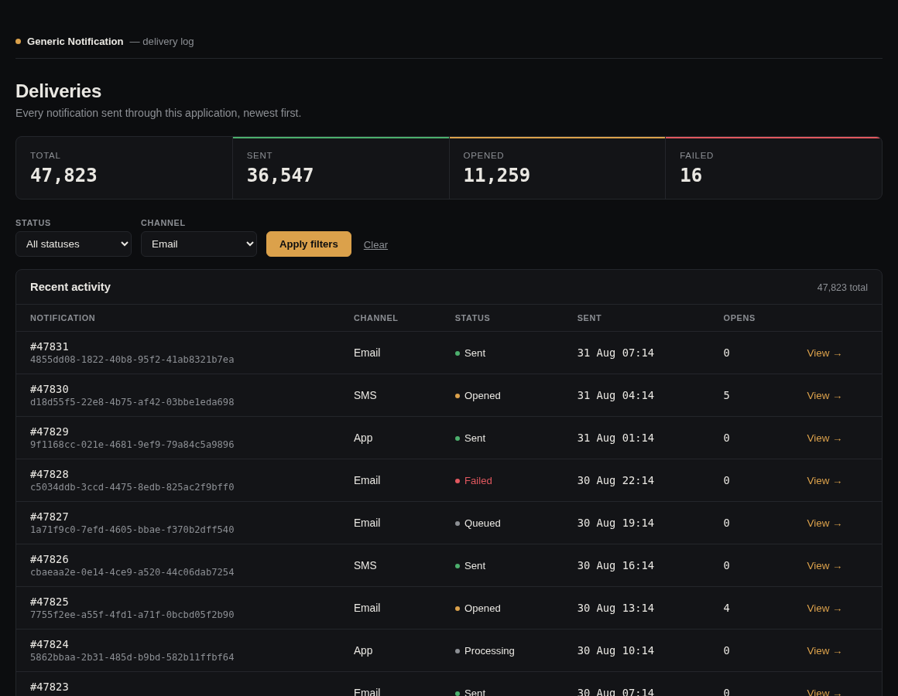Click notification ID #47830
Viewport: 898px width, 696px height.
(x=50, y=389)
